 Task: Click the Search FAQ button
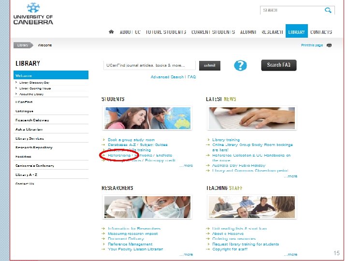coord(279,65)
